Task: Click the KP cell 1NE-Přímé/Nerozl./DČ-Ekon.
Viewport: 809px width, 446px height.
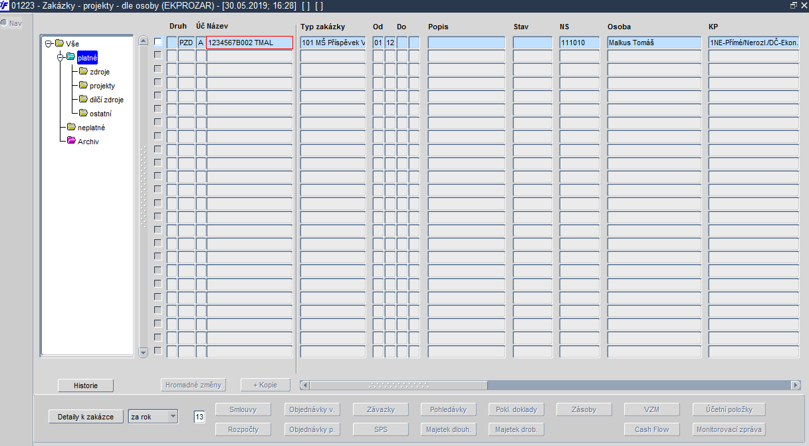Action: 754,43
